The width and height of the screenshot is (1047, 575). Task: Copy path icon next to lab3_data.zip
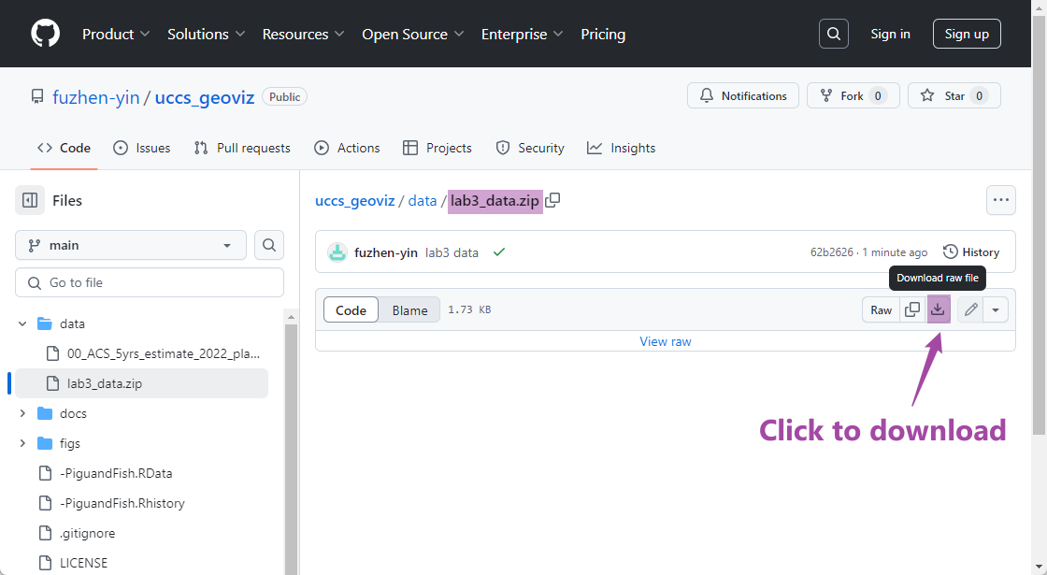tap(552, 200)
